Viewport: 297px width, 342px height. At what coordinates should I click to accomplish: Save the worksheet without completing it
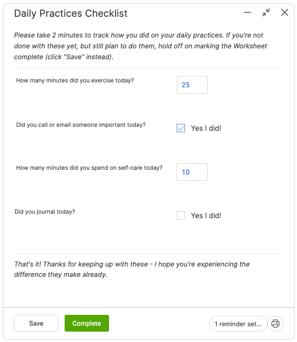36,323
